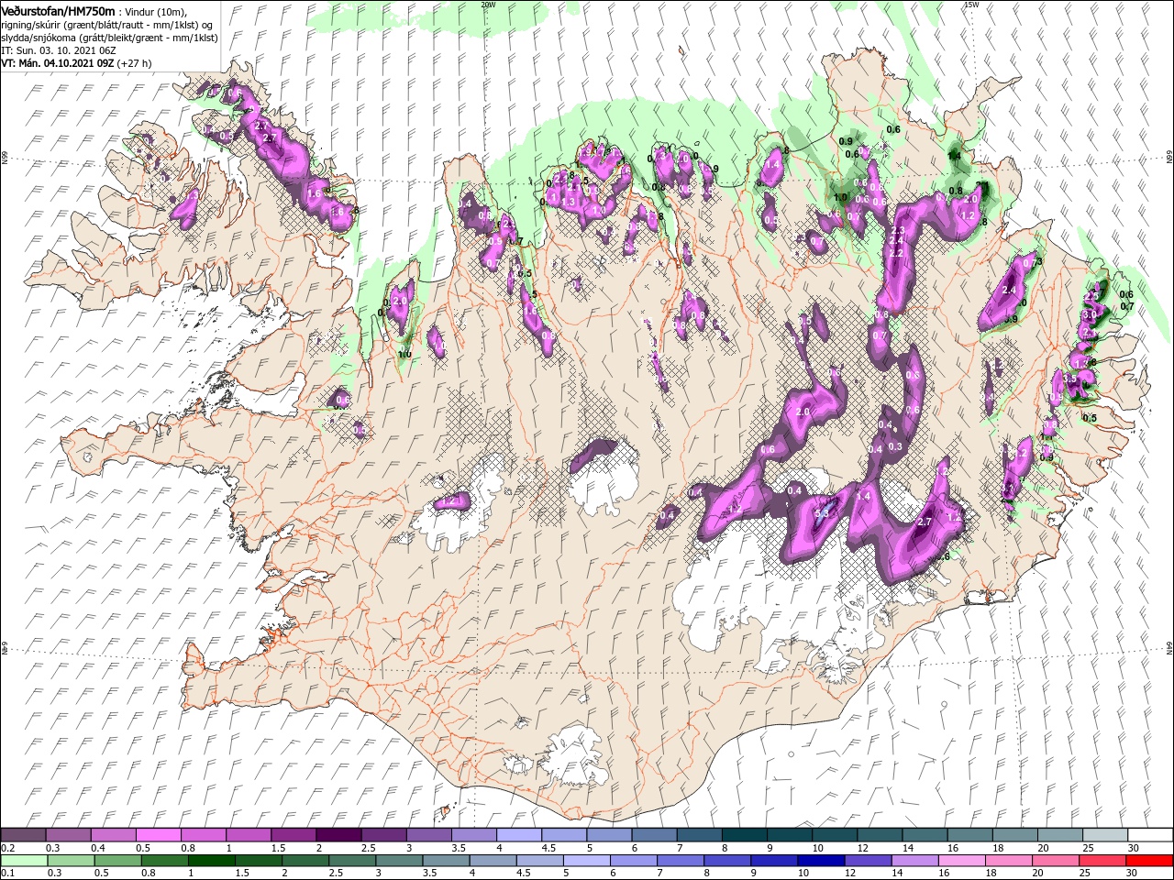Pick the violet 2.5 snow legend swatch

coord(383,835)
